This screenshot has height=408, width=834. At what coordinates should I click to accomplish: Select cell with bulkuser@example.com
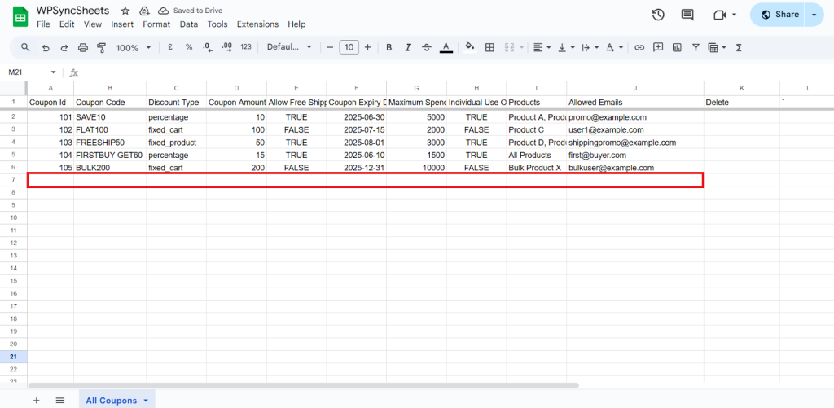pyautogui.click(x=635, y=168)
